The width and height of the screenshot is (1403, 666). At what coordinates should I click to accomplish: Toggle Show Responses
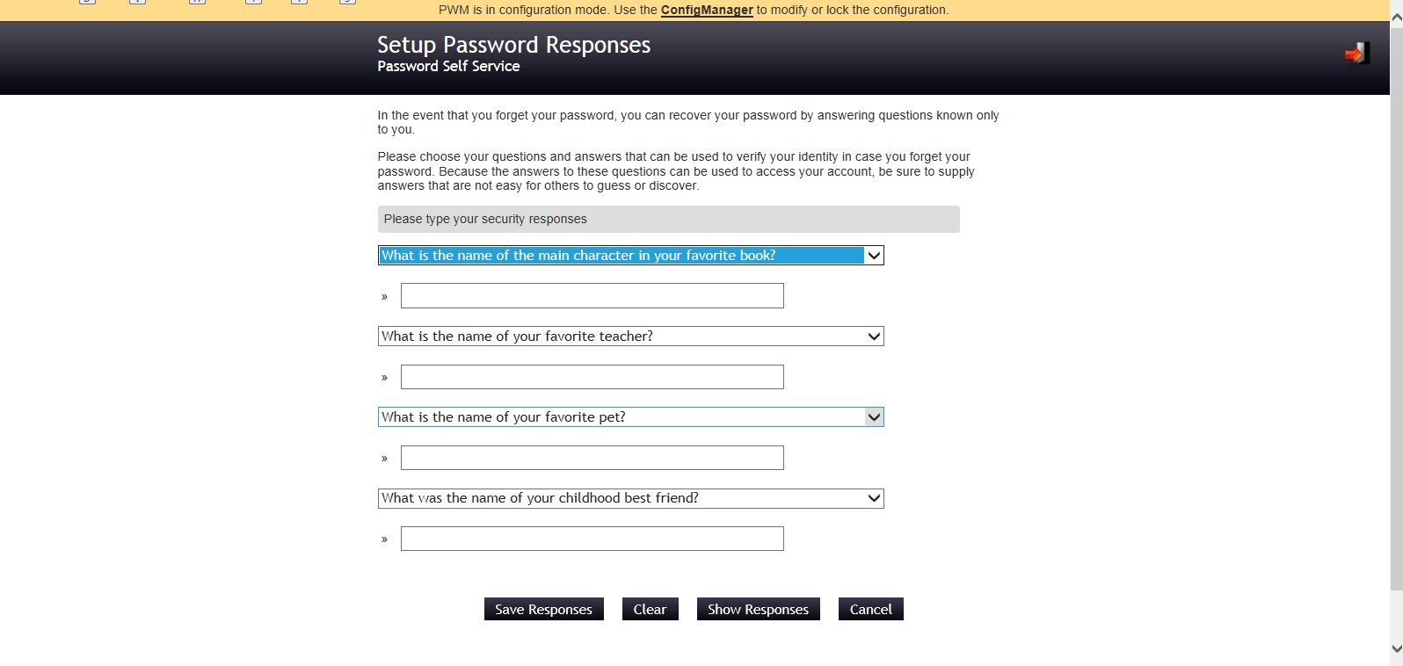(x=758, y=609)
